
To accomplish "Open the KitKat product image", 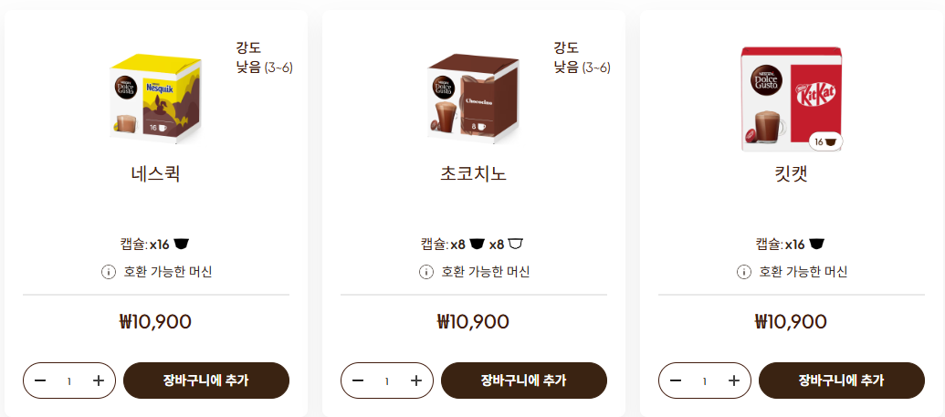I will pyautogui.click(x=791, y=99).
